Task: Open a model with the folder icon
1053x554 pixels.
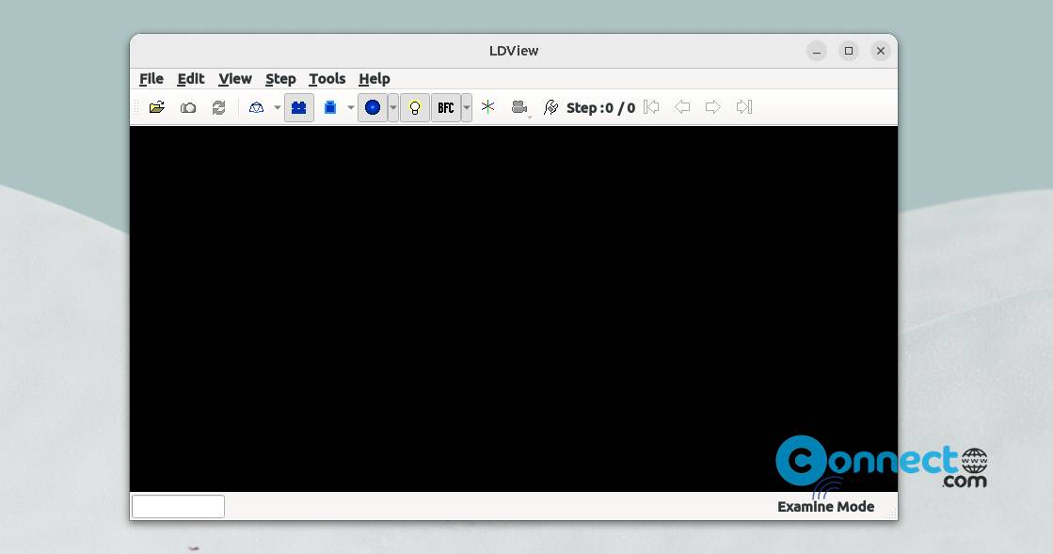Action: point(157,107)
